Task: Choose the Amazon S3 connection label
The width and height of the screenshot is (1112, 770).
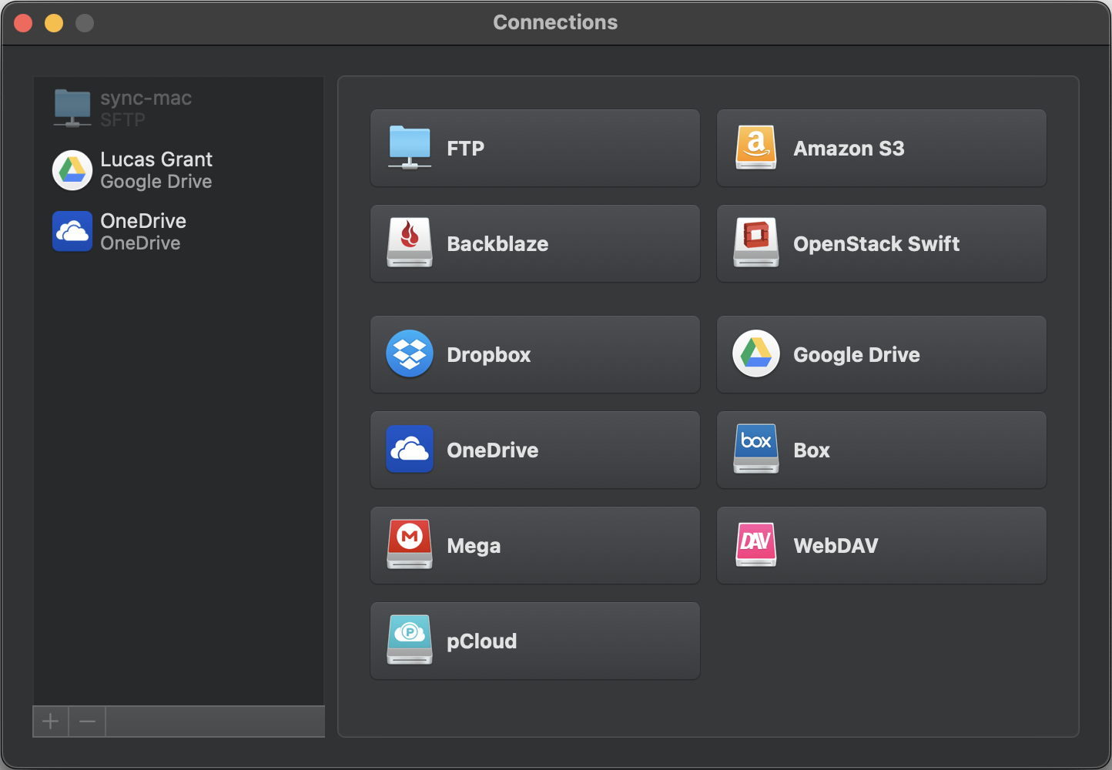Action: coord(849,149)
